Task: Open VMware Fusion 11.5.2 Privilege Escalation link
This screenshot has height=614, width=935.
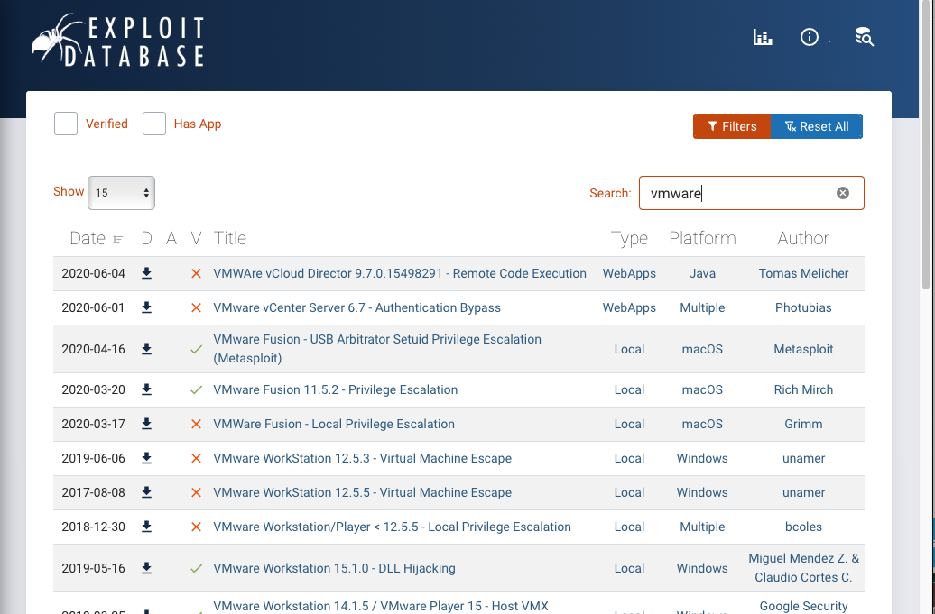Action: tap(335, 389)
